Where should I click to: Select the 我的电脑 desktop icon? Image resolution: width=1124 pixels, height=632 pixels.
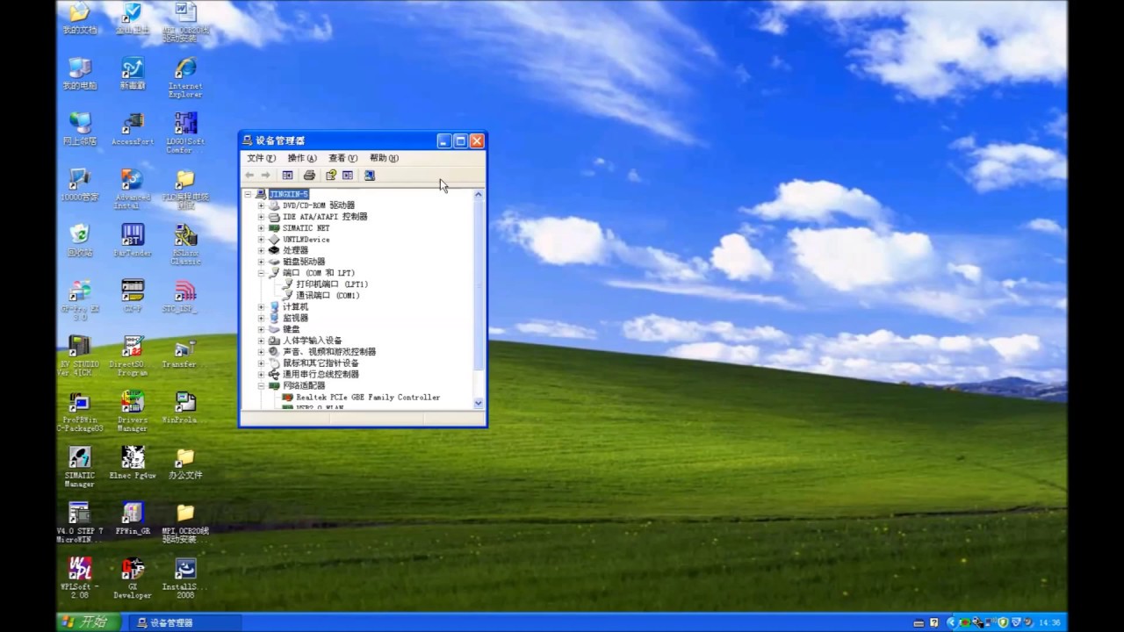(79, 74)
